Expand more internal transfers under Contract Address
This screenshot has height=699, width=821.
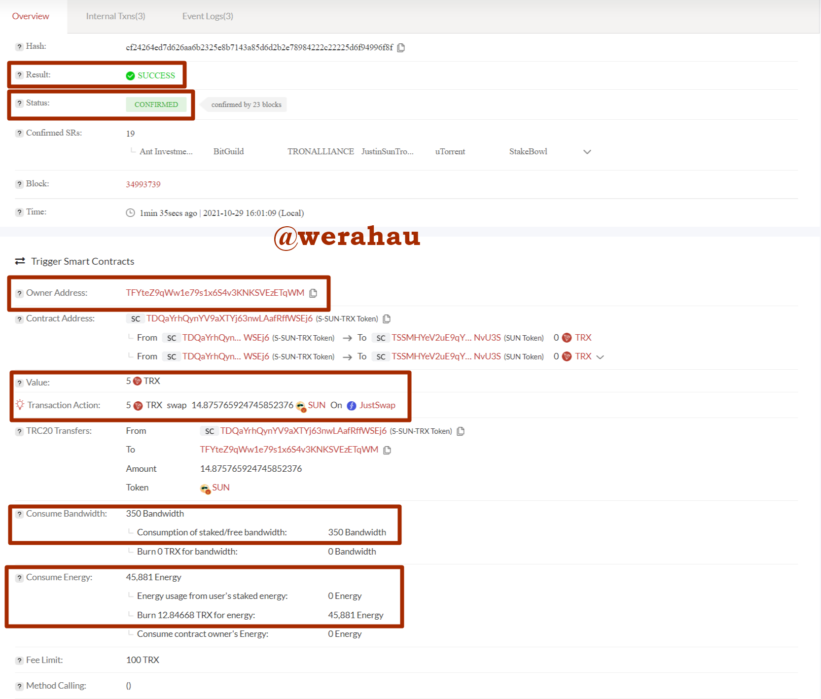(600, 357)
